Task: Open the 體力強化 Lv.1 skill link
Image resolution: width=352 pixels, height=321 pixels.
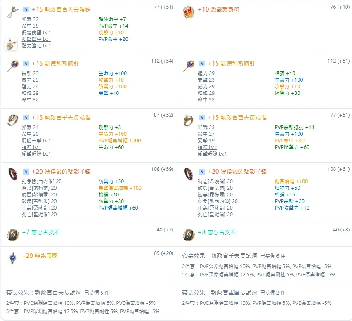Action: pyautogui.click(x=36, y=46)
